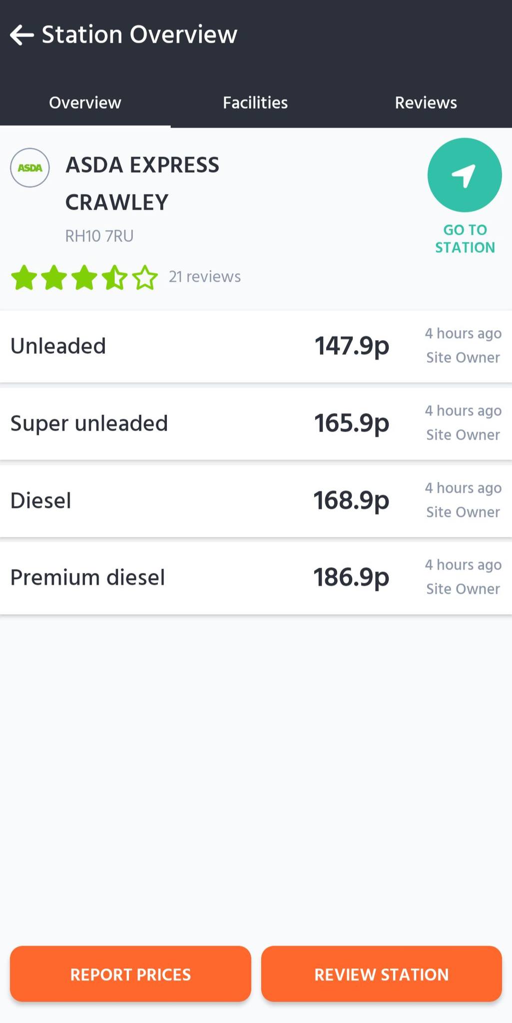Tap the back arrow icon
This screenshot has height=1023, width=512.
coord(22,35)
